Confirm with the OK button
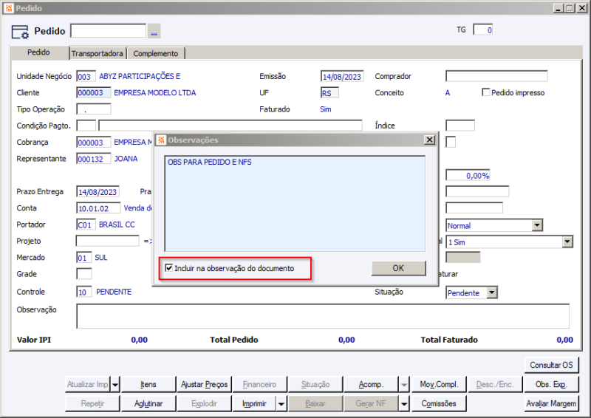This screenshot has width=591, height=418. [x=398, y=268]
